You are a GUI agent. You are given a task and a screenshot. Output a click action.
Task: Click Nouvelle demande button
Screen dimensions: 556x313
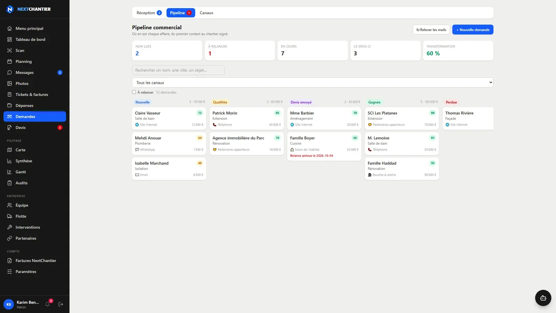473,30
